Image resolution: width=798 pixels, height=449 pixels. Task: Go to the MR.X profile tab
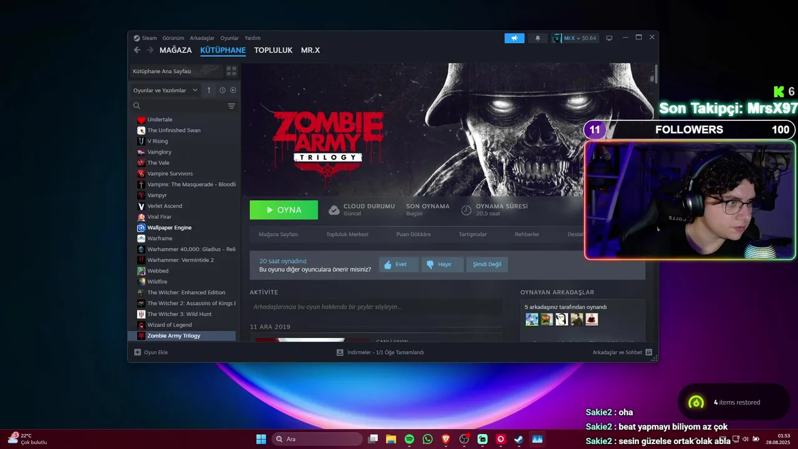click(310, 50)
